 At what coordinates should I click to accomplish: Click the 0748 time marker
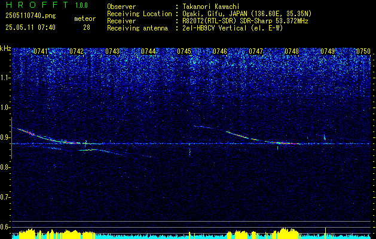click(292, 51)
